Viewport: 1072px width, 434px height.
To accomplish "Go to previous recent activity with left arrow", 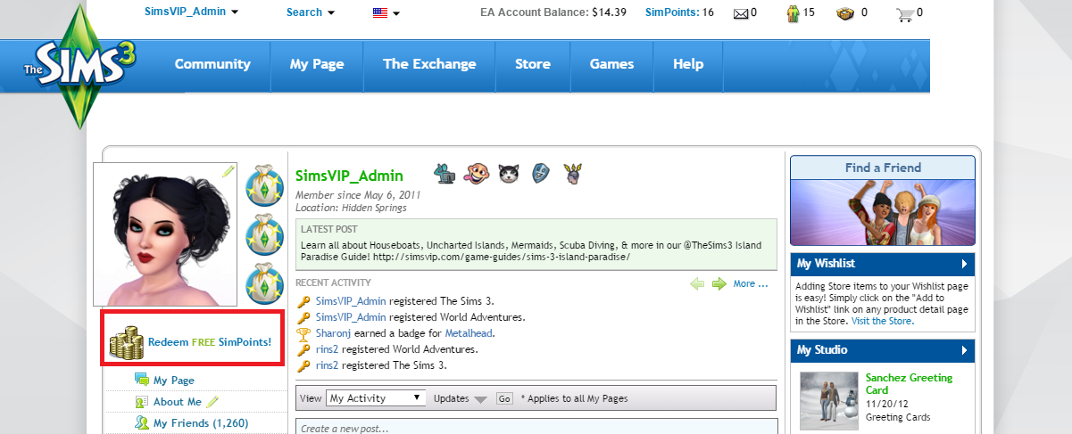I will coord(698,283).
